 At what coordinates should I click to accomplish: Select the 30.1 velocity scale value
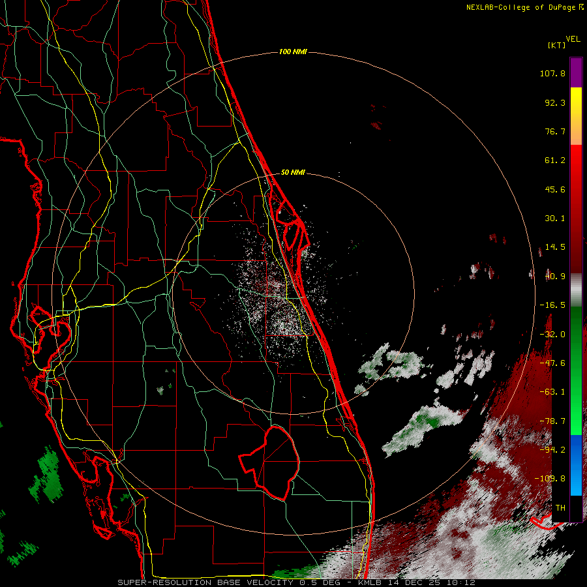(x=555, y=218)
